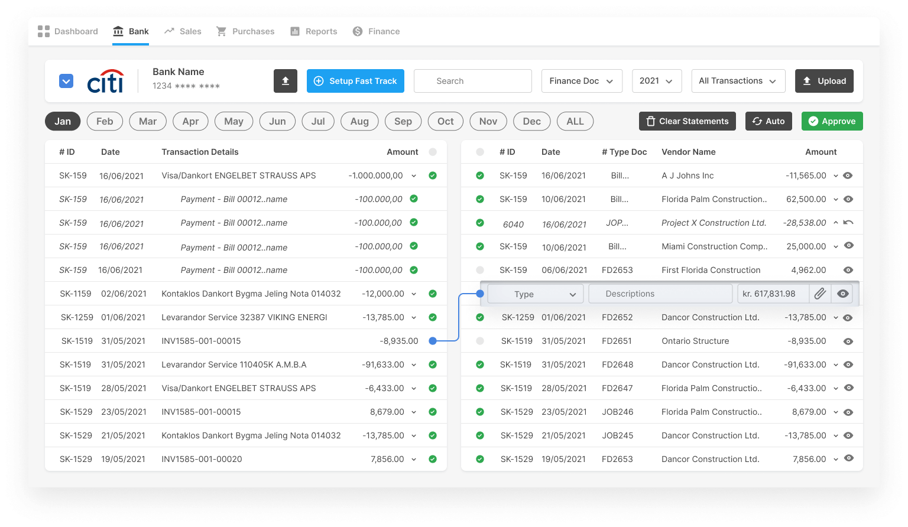Screen dimensions: 908x527
Task: Click the green Approve button
Action: pos(832,121)
